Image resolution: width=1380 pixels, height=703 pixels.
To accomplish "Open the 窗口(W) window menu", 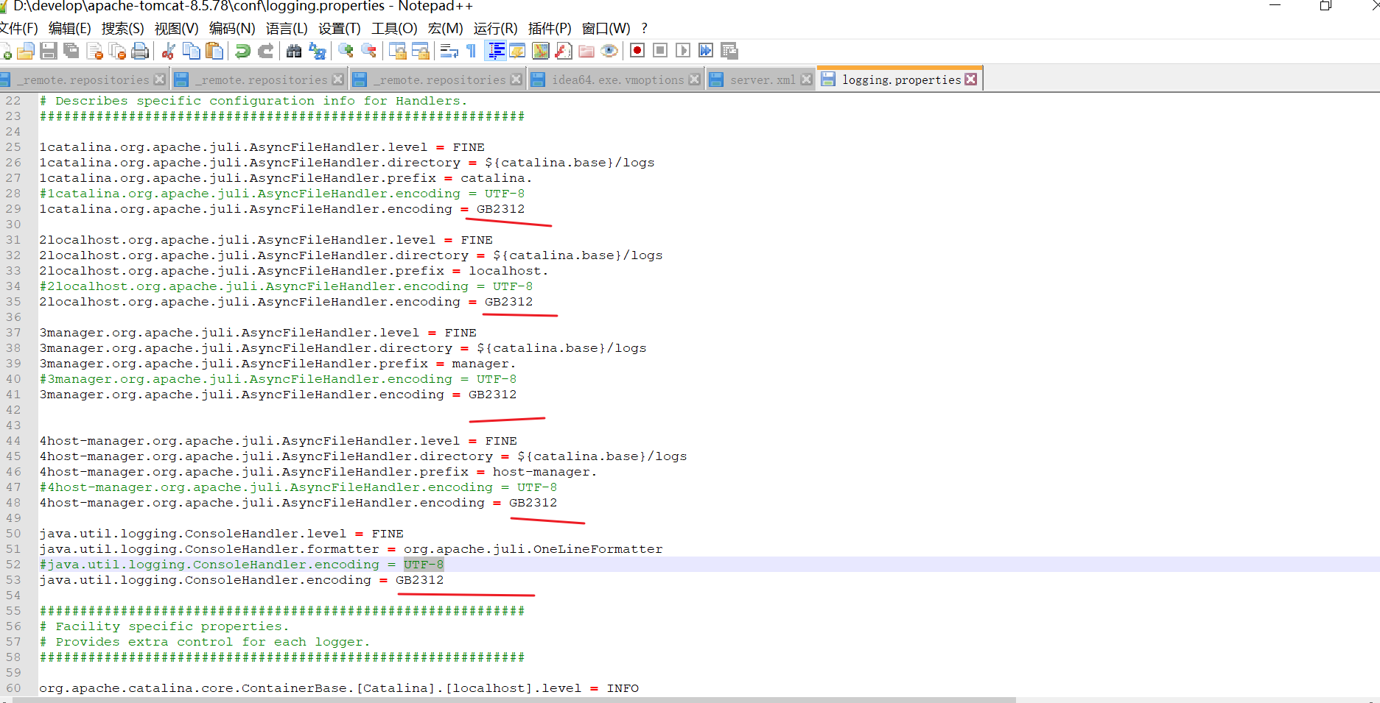I will (x=606, y=29).
